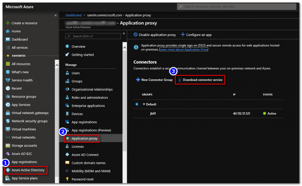Select the jb01 connector row
This screenshot has height=186, width=302.
point(208,113)
